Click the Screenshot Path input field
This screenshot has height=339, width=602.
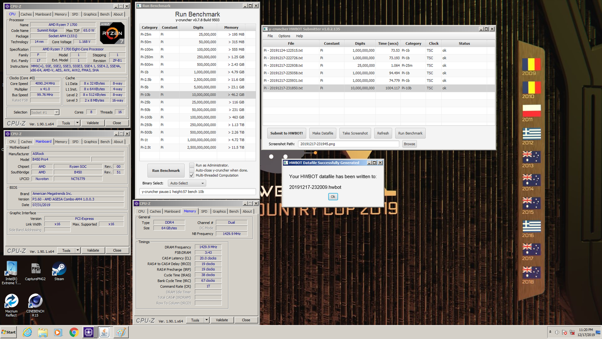tap(348, 144)
